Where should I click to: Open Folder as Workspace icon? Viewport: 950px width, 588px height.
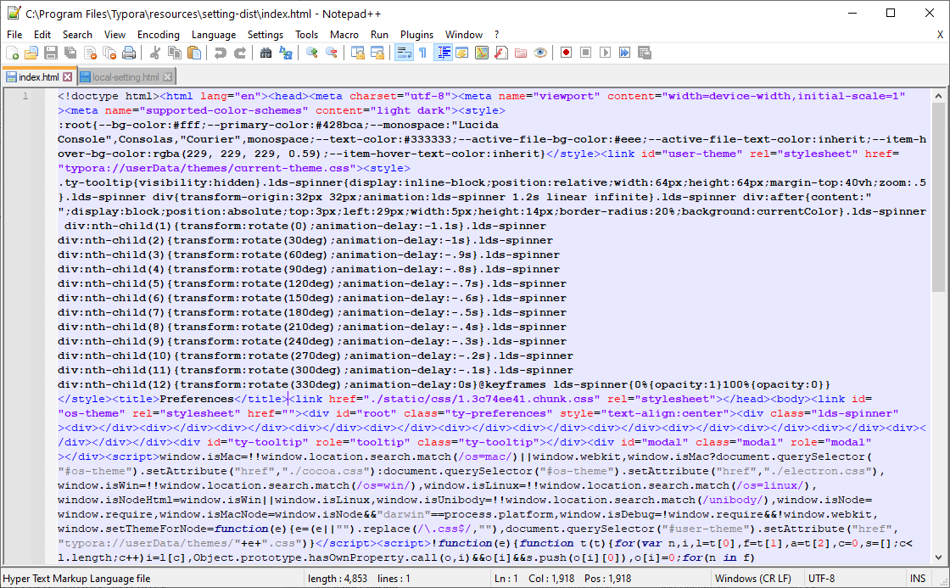521,53
